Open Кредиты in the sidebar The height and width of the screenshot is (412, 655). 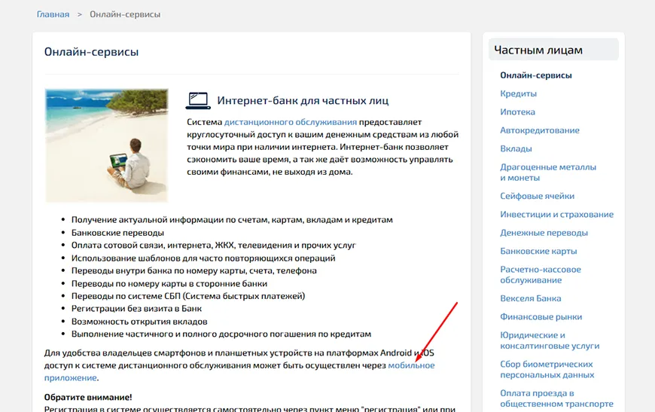coord(518,93)
